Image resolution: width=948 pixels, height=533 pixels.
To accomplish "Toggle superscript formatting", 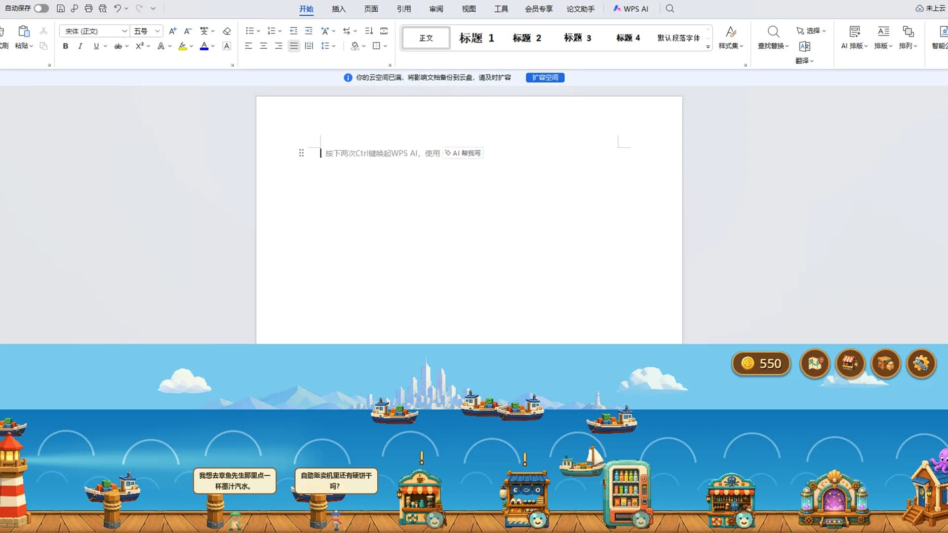I will point(140,46).
